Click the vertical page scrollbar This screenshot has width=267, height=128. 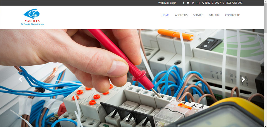pyautogui.click(x=265, y=64)
